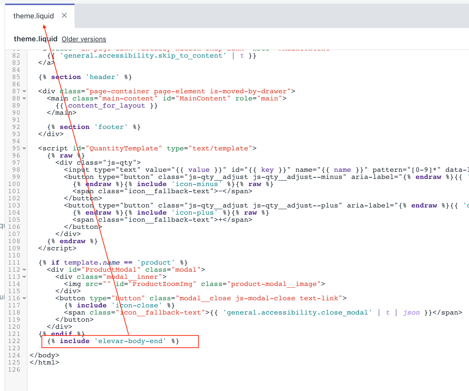
Task: Click the closing </html> tag
Action: [44, 362]
